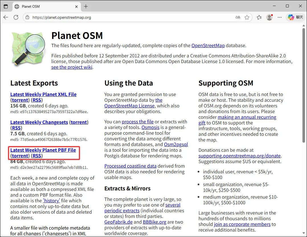Image resolution: width=307 pixels, height=237 pixels.
Task: Click the Planet PBF md5 hash text
Action: click(49, 168)
